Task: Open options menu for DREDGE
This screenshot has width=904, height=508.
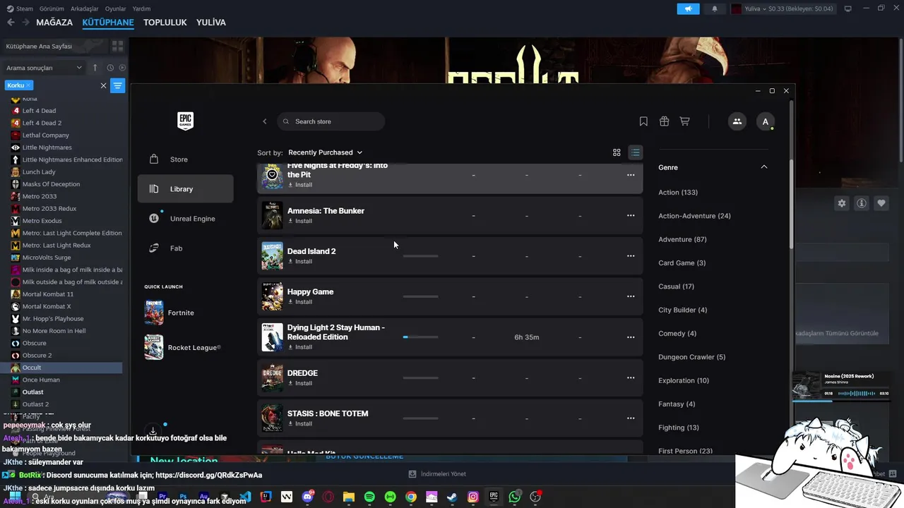Action: point(631,377)
